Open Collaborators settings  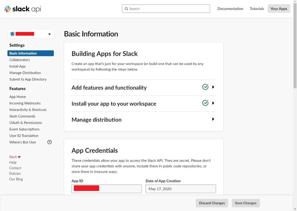click(x=20, y=60)
